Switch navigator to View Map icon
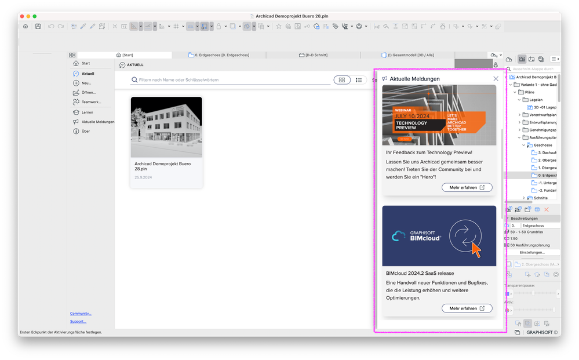Screen dimensions: 579x360 pos(522,59)
